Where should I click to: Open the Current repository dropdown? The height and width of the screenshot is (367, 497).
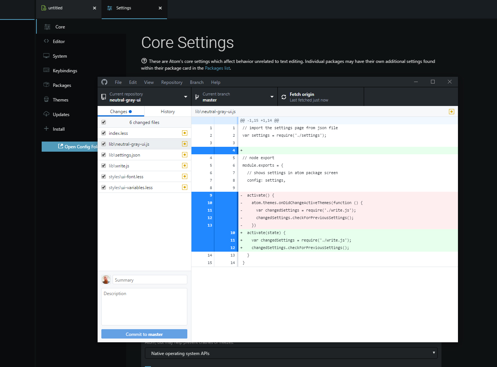pos(185,96)
